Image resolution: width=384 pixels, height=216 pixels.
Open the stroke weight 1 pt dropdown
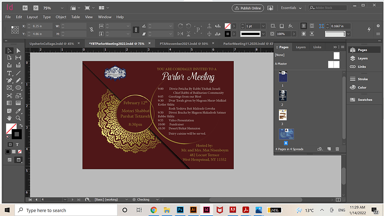pos(263,26)
